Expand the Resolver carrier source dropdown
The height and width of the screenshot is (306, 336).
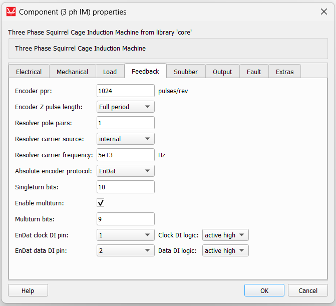coord(125,139)
